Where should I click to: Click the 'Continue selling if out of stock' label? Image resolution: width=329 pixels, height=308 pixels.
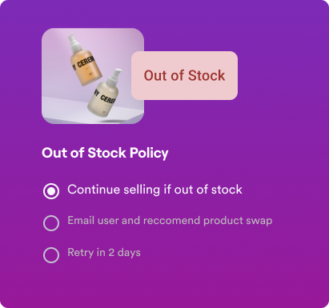point(154,190)
